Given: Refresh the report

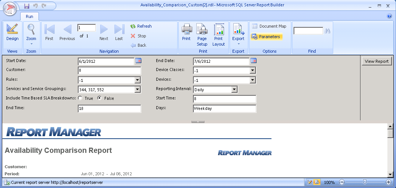Looking at the screenshot, I should coord(141,26).
